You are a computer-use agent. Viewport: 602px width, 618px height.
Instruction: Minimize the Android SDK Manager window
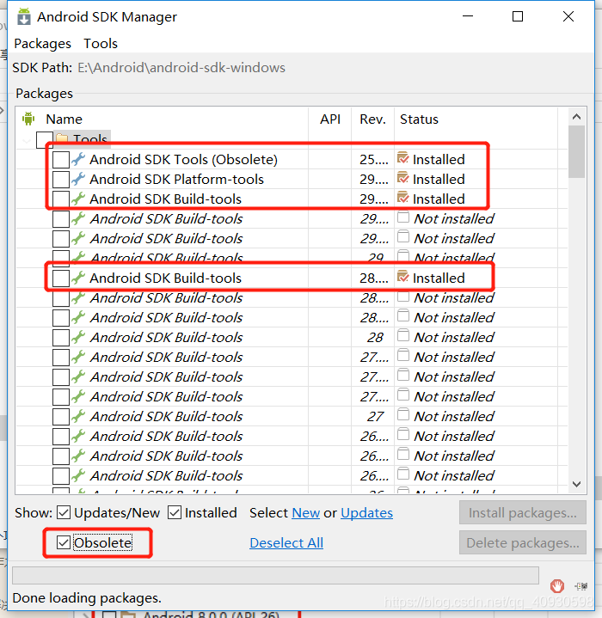tap(468, 16)
